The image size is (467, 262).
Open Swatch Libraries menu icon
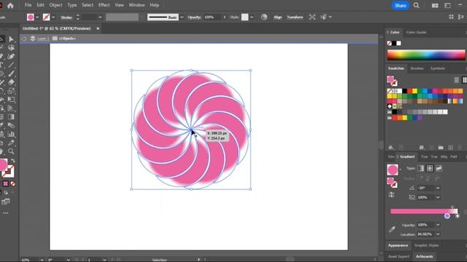[391, 148]
